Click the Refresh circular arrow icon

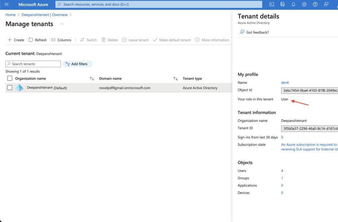pyautogui.click(x=31, y=40)
